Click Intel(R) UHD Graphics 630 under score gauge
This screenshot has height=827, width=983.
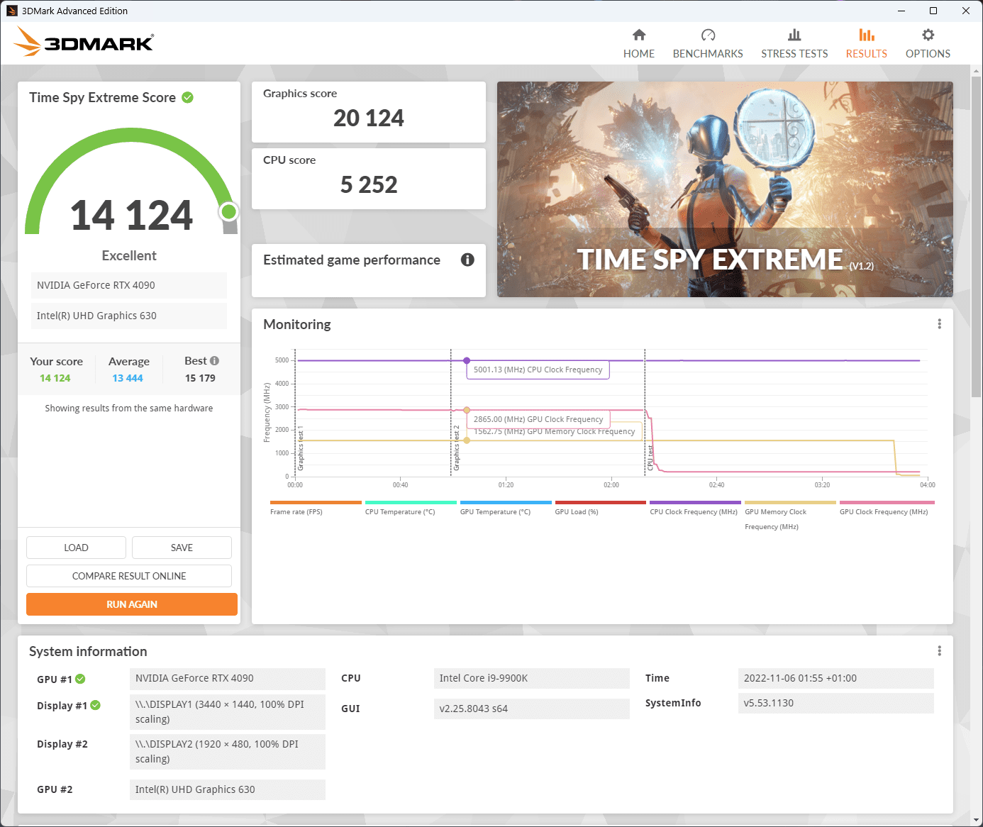pyautogui.click(x=129, y=316)
